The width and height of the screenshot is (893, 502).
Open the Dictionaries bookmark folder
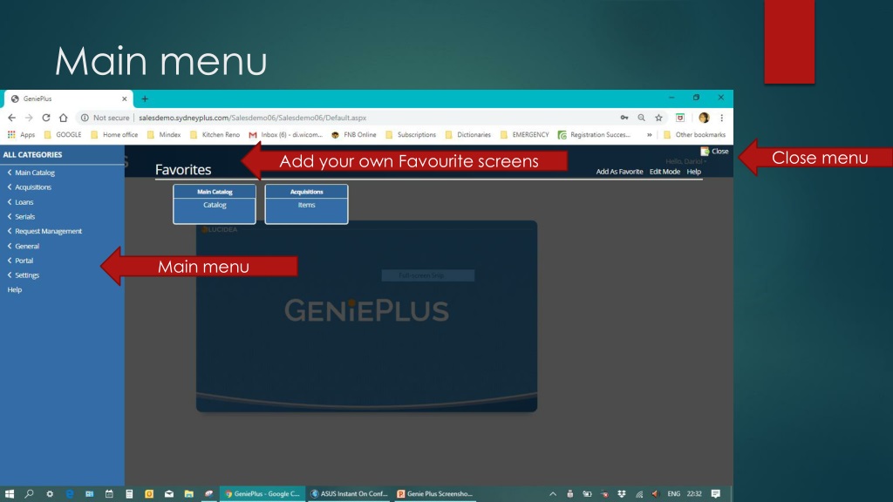pos(467,135)
